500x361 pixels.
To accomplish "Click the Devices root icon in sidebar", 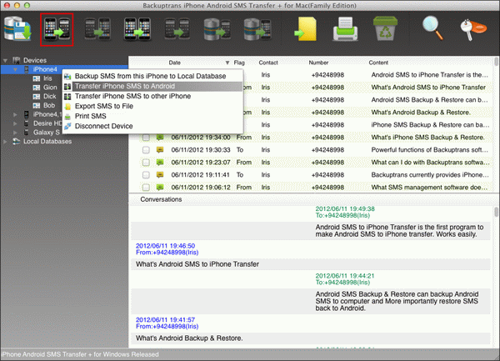I will click(x=17, y=60).
